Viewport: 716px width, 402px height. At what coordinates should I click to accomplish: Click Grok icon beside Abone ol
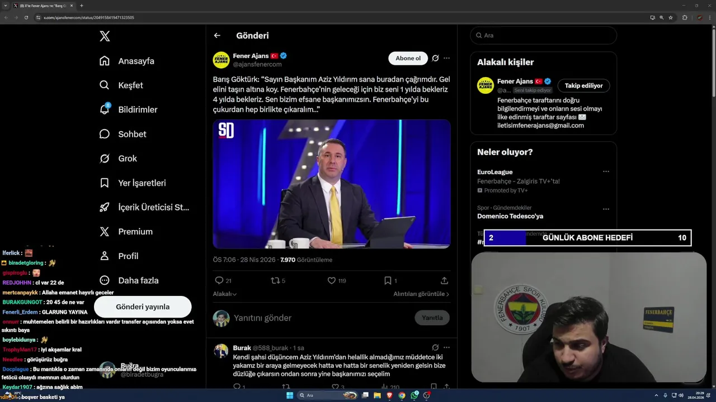click(435, 58)
